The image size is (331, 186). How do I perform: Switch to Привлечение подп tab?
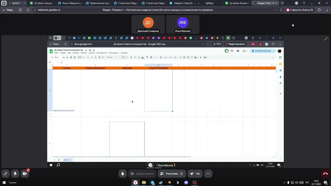[x=97, y=3]
